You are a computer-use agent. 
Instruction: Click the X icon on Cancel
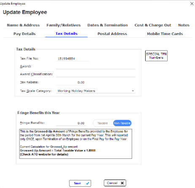click(122, 183)
